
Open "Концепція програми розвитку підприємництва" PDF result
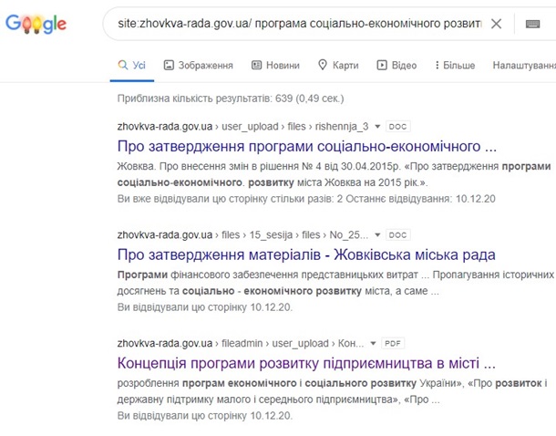[306, 363]
